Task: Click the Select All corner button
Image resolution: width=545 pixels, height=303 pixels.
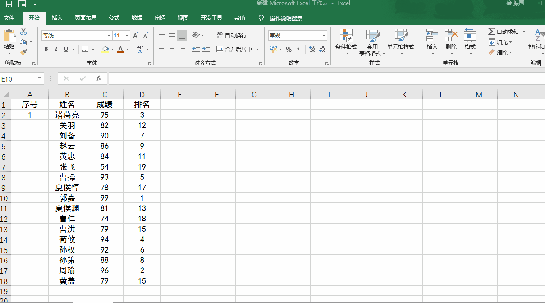Action: [x=5, y=95]
